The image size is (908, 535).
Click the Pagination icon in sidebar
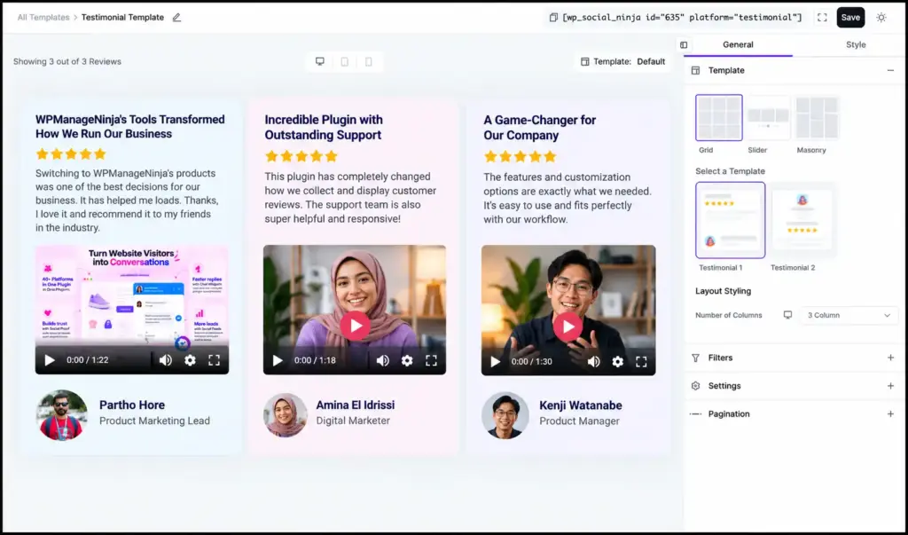695,413
